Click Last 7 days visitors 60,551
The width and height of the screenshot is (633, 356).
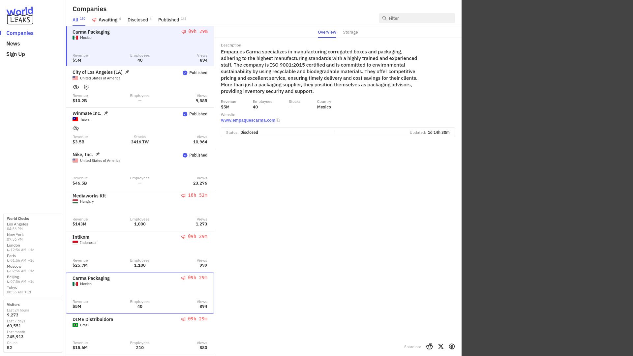(14, 326)
